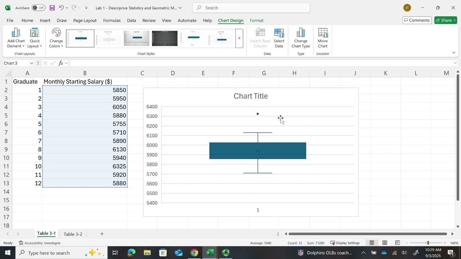Open Customize Quick Access Toolbar dropdown
461x259 pixels.
click(x=86, y=8)
